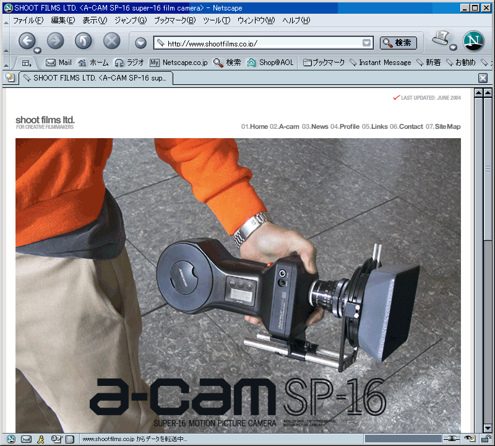
Task: Click the お勧め bookmark
Action: tap(460, 63)
